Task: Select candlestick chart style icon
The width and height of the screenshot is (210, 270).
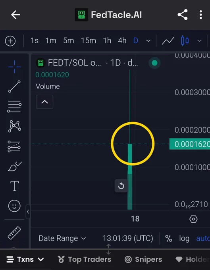Action: pos(185,41)
